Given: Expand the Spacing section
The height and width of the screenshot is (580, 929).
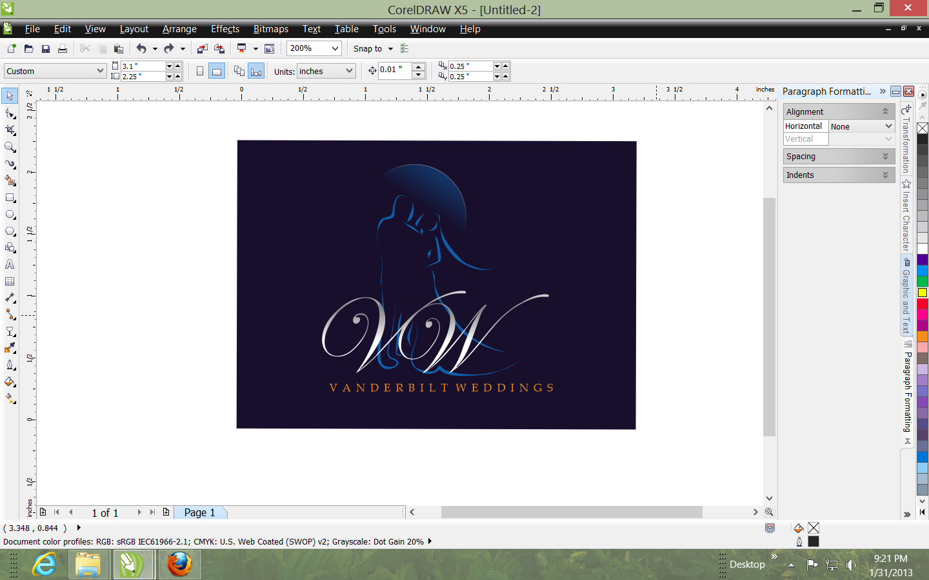Looking at the screenshot, I should [x=839, y=157].
